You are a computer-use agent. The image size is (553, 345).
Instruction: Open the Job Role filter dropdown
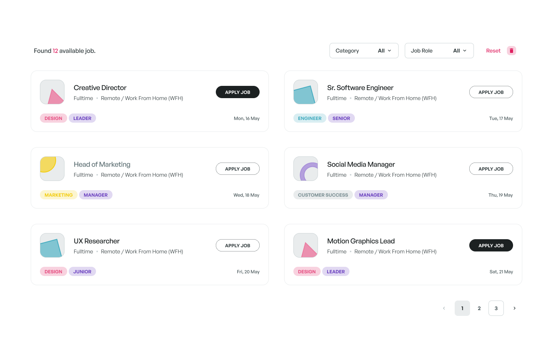(x=439, y=51)
